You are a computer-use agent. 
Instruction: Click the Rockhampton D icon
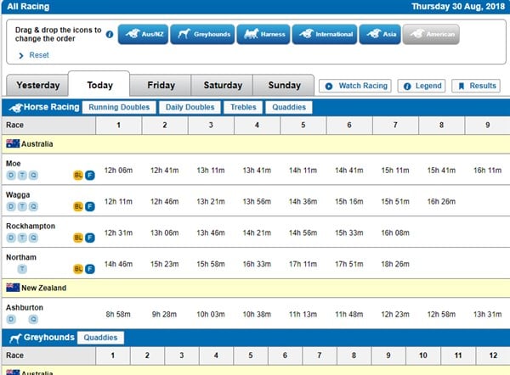pyautogui.click(x=11, y=238)
